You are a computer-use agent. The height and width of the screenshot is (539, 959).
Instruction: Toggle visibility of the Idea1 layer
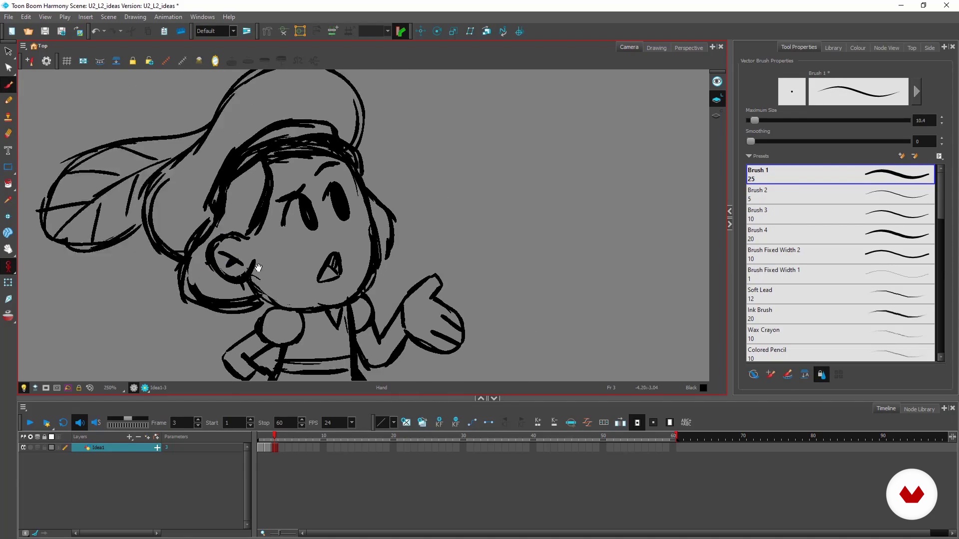(x=23, y=448)
